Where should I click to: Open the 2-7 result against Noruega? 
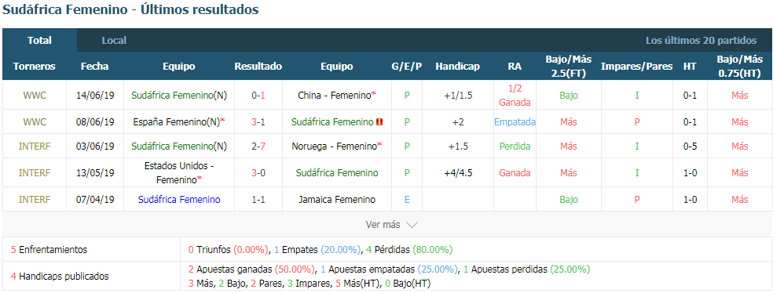[258, 146]
